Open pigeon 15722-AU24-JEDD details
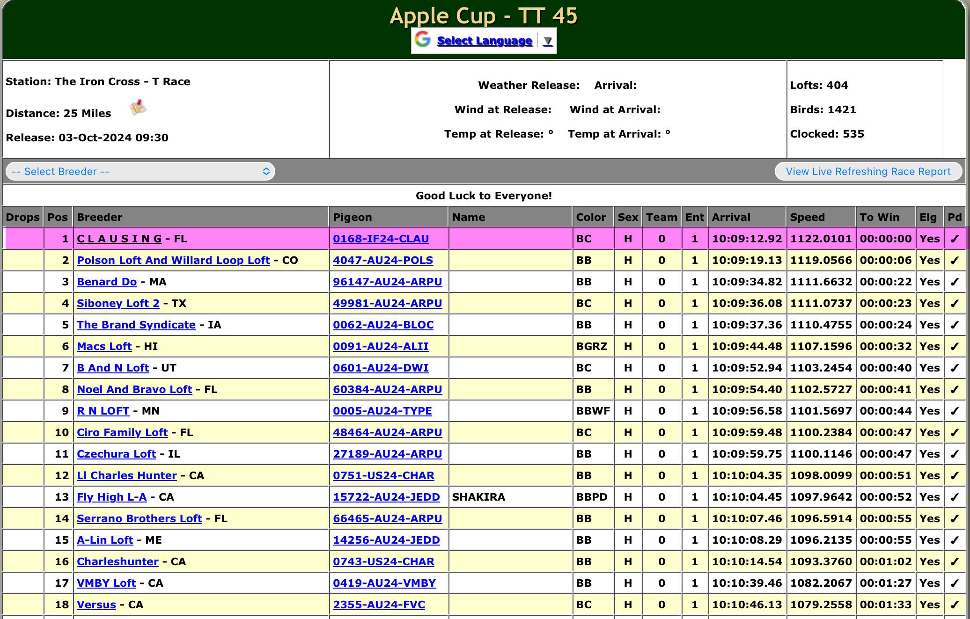970x619 pixels. tap(387, 497)
